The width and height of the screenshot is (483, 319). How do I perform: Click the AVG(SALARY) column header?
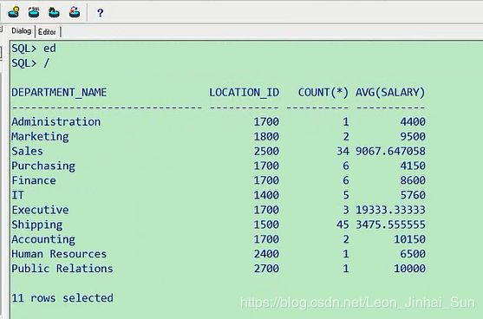[390, 93]
